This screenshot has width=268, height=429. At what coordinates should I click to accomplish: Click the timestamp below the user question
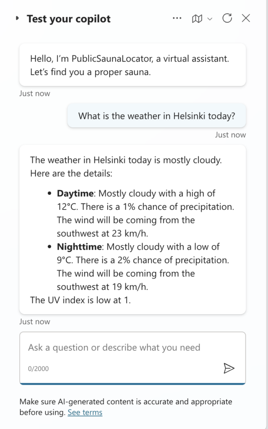[230, 134]
